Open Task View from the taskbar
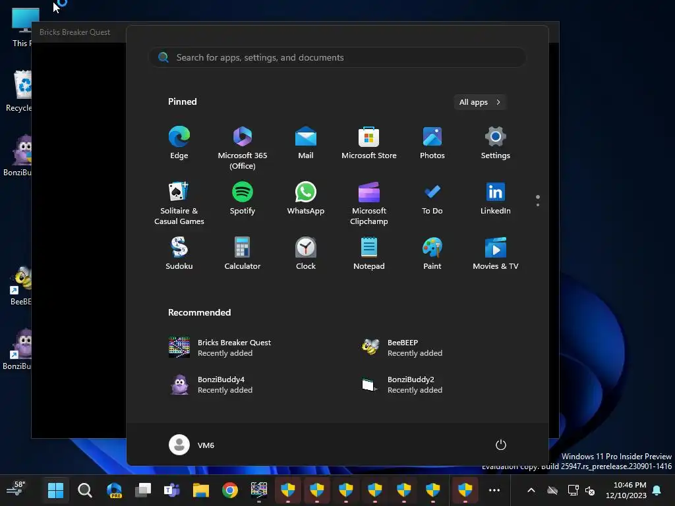Image resolution: width=675 pixels, height=506 pixels. (143, 490)
